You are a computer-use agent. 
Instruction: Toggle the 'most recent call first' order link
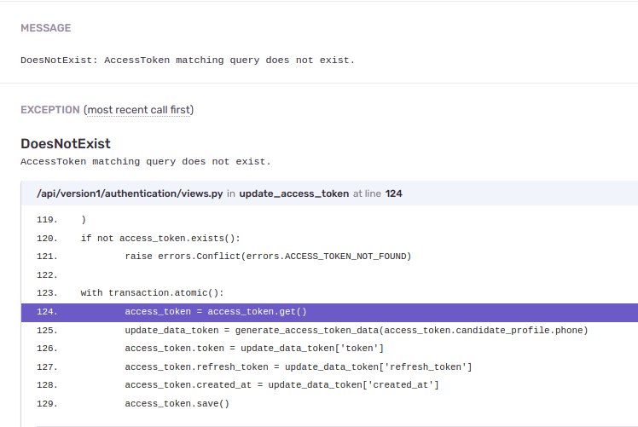click(x=141, y=110)
